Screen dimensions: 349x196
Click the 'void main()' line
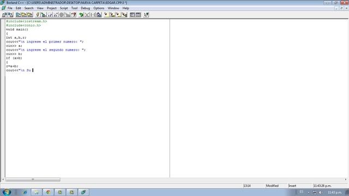click(17, 29)
